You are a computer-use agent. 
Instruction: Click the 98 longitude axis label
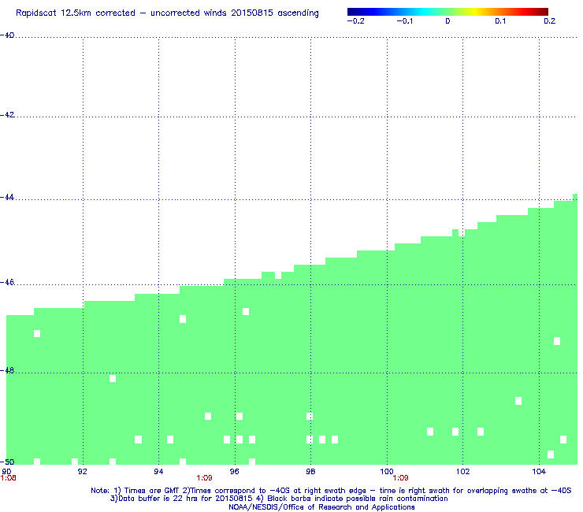[x=310, y=472]
